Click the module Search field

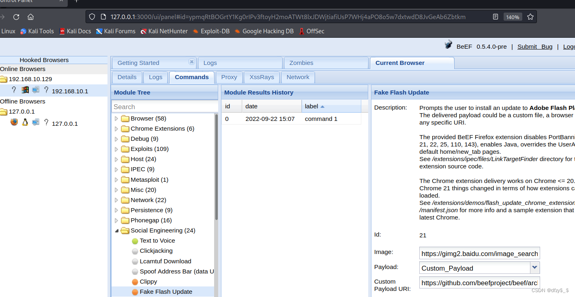[165, 107]
